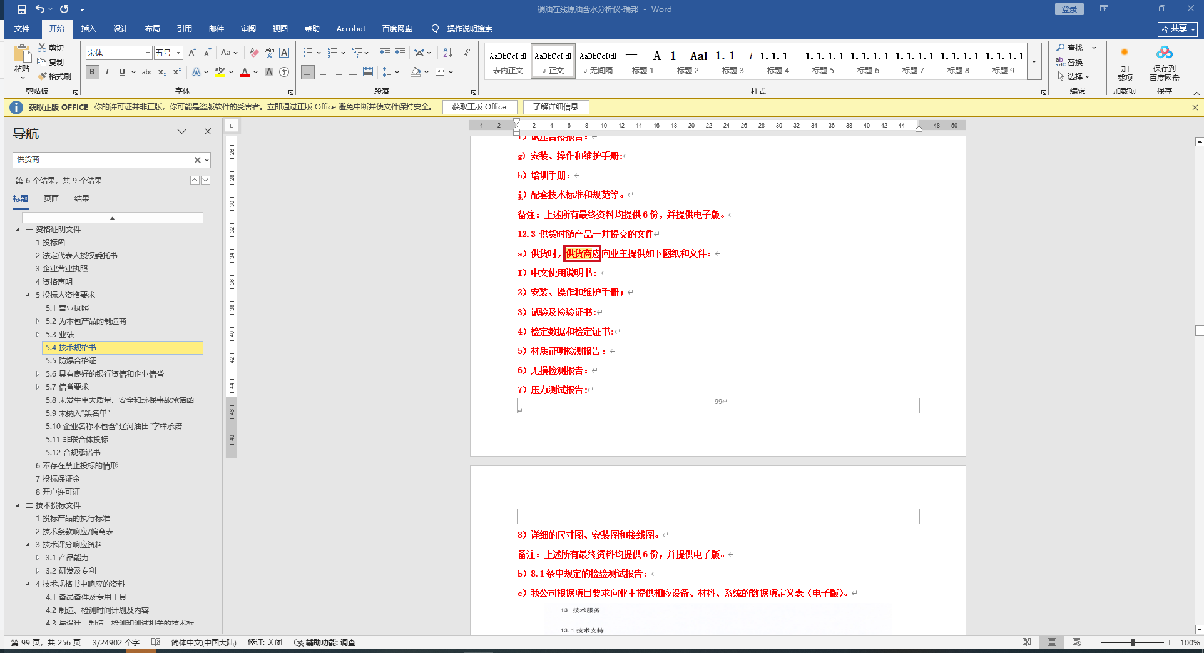Open the 页面 tab in navigation pane
The height and width of the screenshot is (653, 1204).
tap(51, 198)
